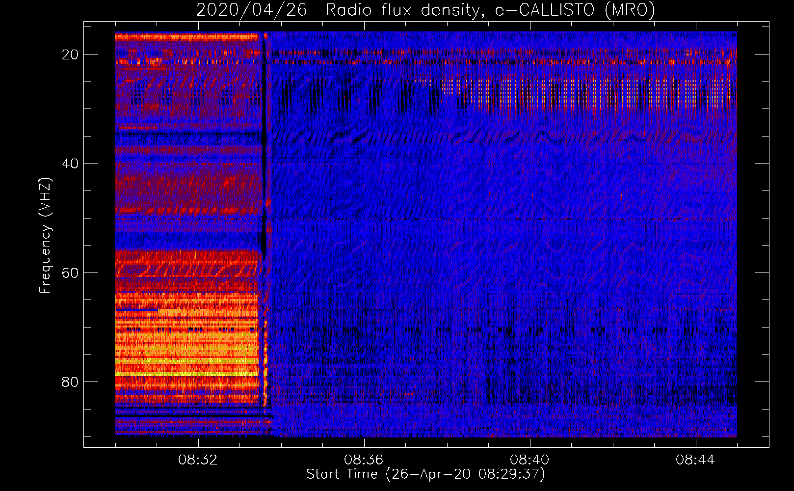The width and height of the screenshot is (794, 491).
Task: Click the 20 MHz frequency tick label
Action: pyautogui.click(x=70, y=55)
